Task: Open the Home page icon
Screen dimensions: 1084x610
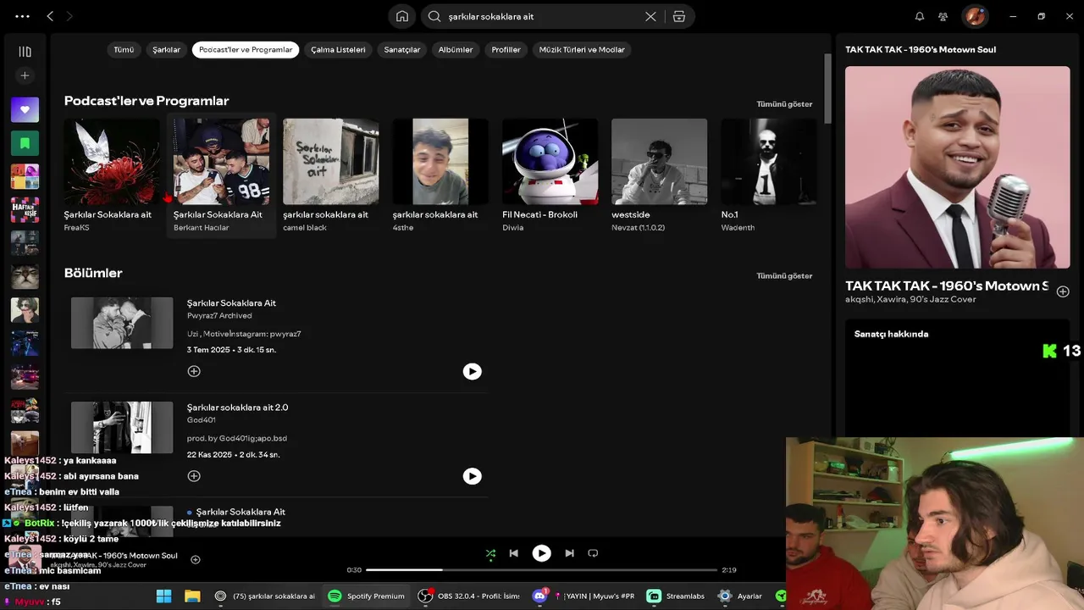Action: pyautogui.click(x=402, y=16)
